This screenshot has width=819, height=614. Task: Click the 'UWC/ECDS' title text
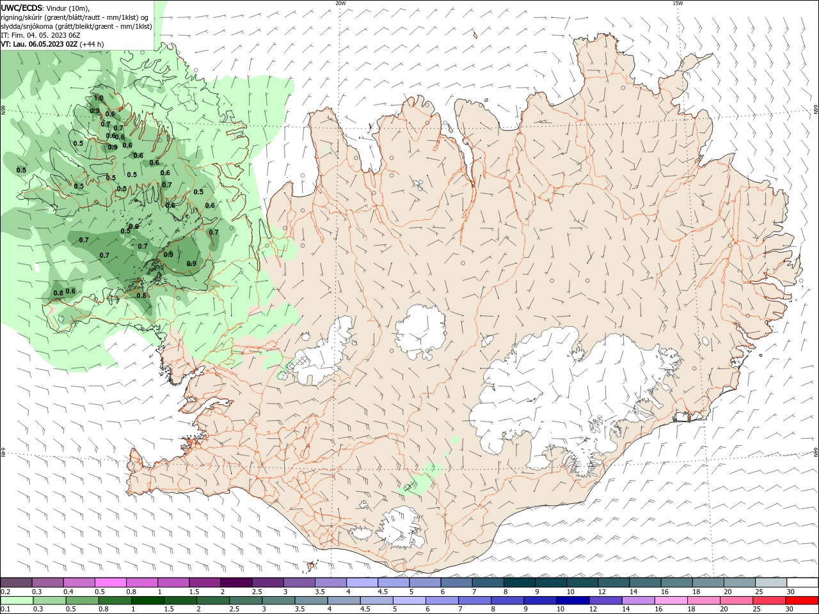22,8
